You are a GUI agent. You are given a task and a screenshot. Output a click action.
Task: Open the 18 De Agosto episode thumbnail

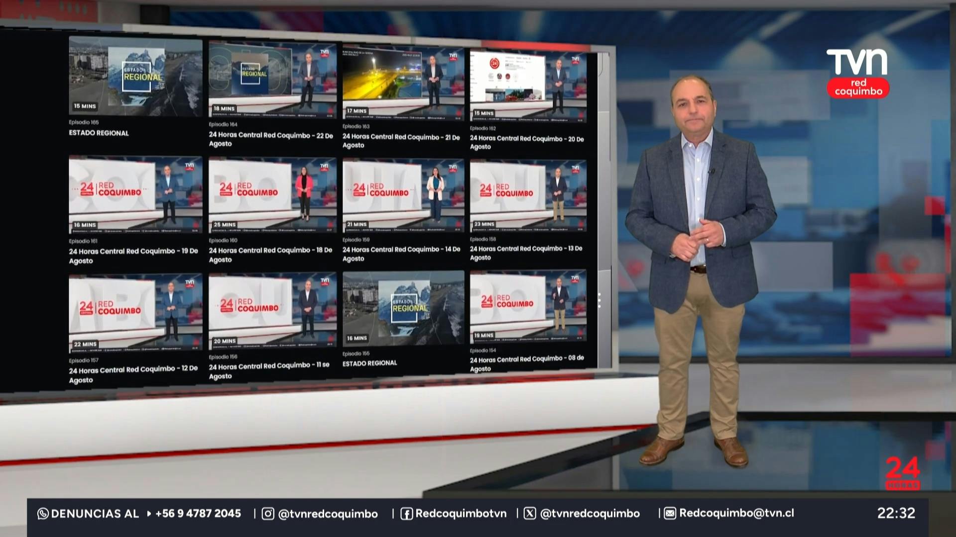coord(272,195)
